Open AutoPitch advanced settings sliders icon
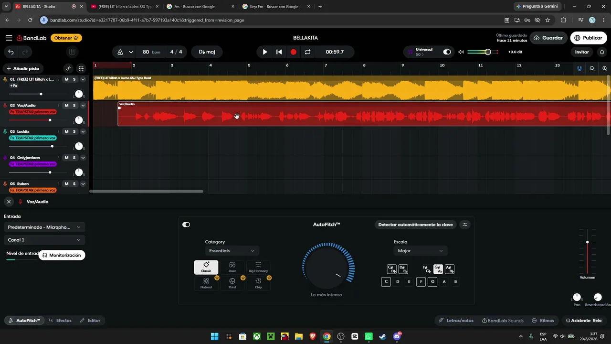Screen dimensions: 611x344 tap(465, 225)
